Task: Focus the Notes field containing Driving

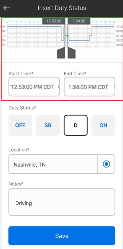Action: point(62,202)
